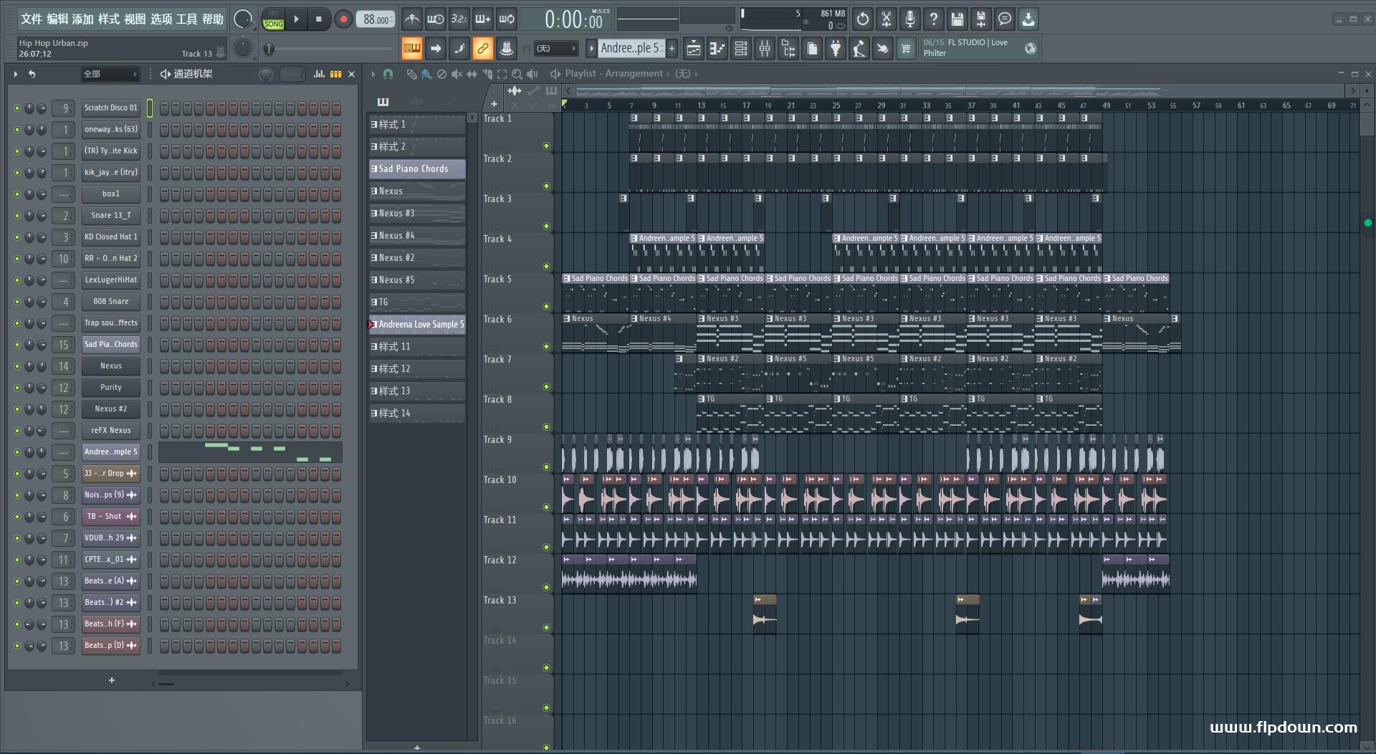The image size is (1376, 754).
Task: Toggle the overdub blend recording icon
Action: 483,19
